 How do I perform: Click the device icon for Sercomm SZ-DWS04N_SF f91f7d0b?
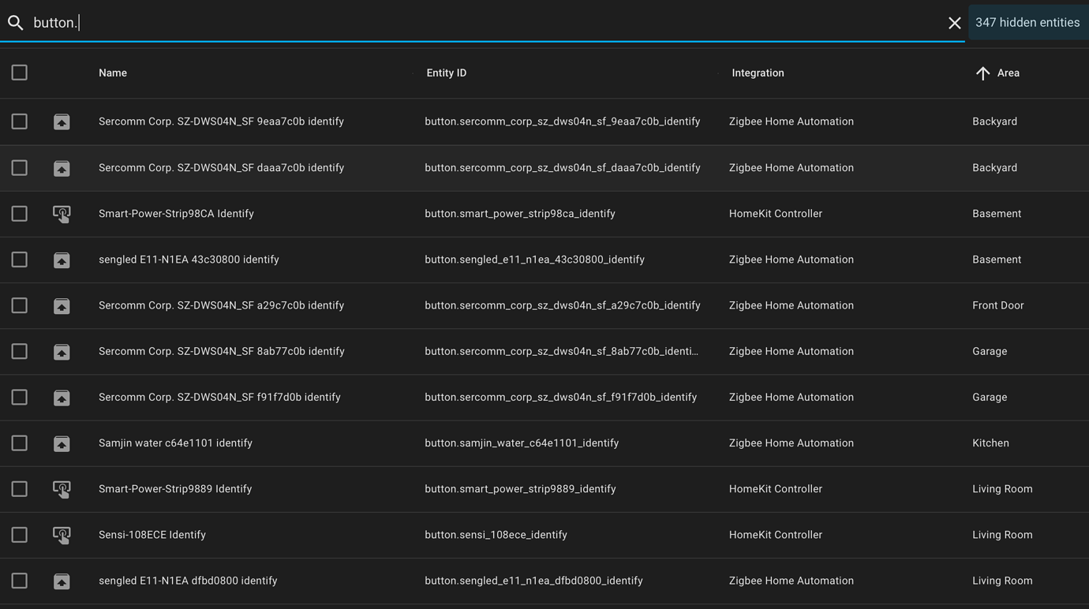[x=62, y=398]
